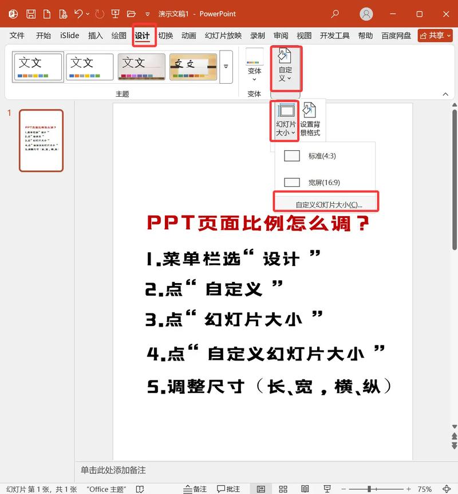Collapse the ribbon with the chevron
The height and width of the screenshot is (494, 458).
(445, 94)
